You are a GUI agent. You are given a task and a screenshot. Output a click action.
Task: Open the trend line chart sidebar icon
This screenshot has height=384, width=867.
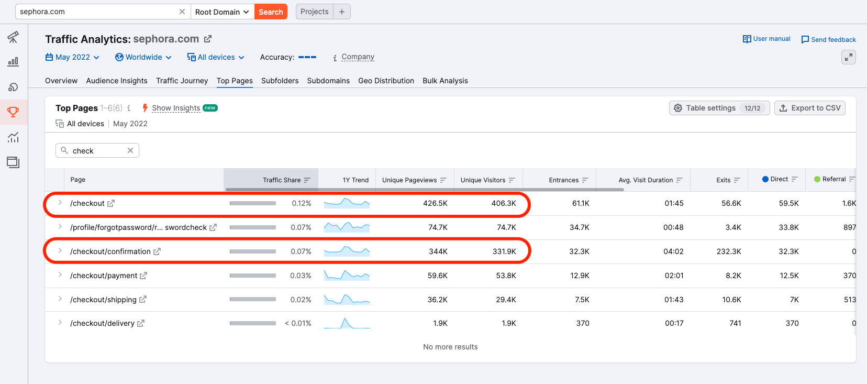tap(13, 137)
